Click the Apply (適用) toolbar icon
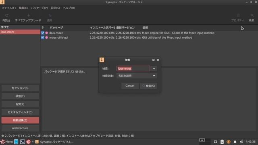 tap(50, 15)
